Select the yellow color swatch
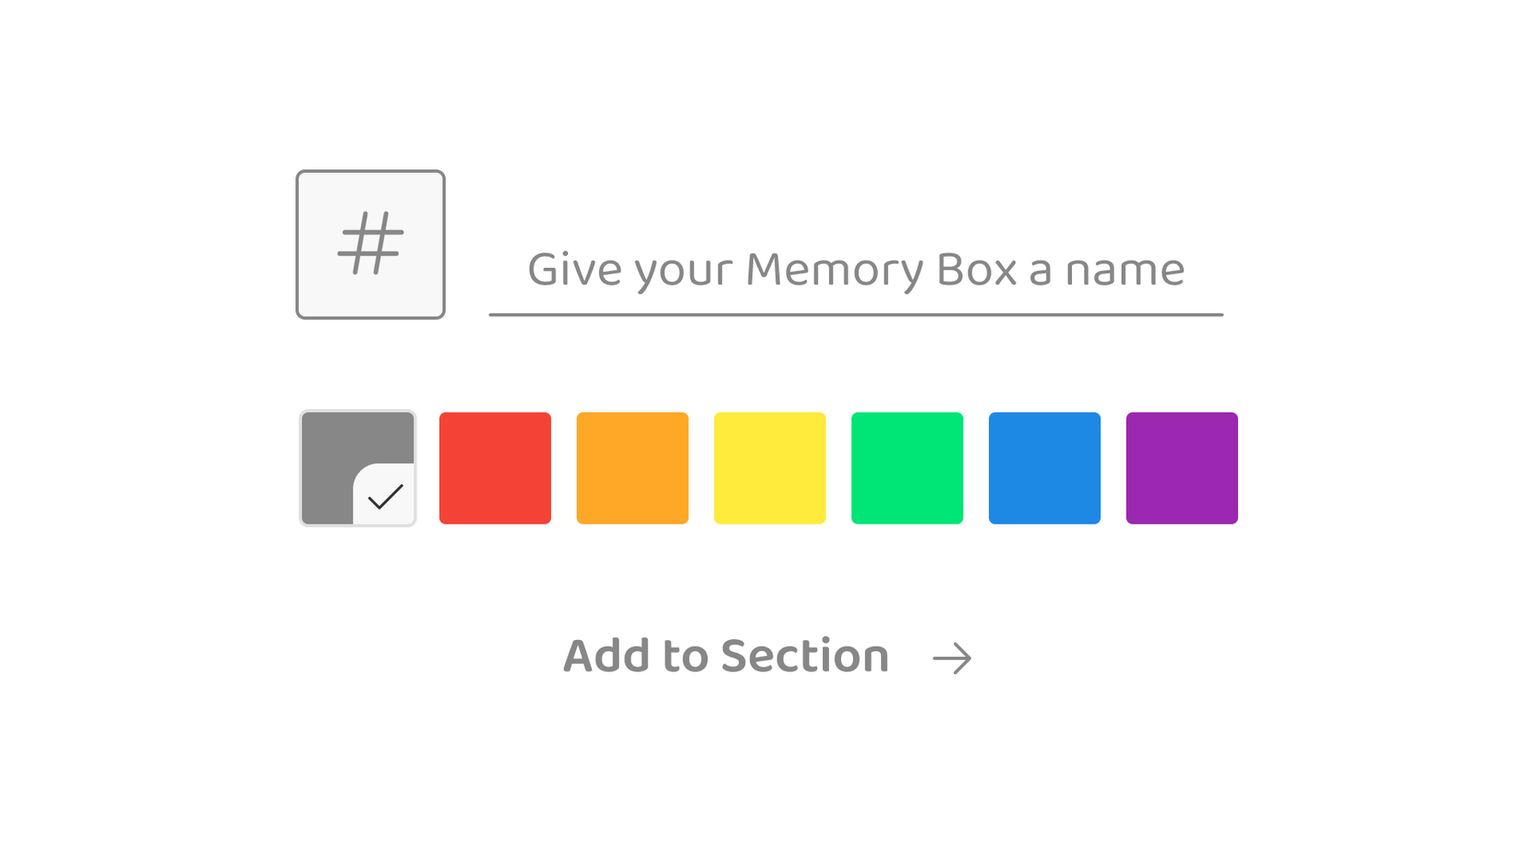 click(770, 467)
